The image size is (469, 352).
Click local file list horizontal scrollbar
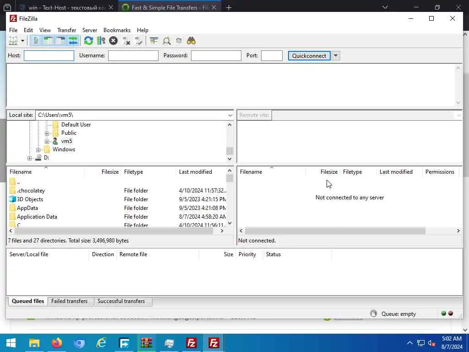point(114,231)
